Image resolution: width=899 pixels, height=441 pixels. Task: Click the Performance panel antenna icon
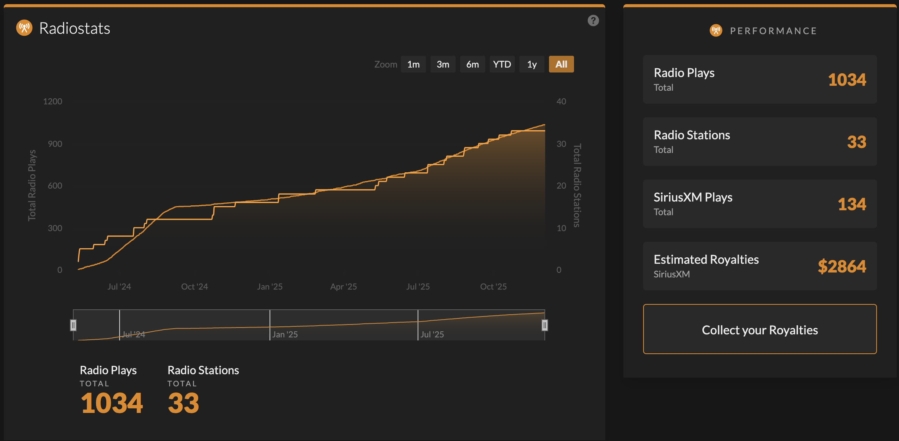coord(716,30)
